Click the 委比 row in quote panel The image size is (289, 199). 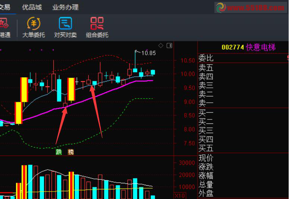point(206,58)
